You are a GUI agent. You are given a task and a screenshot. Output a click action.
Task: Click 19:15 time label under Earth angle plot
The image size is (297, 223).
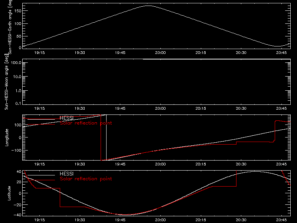[x=39, y=52]
